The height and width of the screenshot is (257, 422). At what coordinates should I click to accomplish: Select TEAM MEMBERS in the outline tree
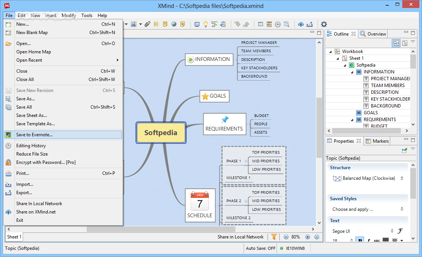(388, 85)
